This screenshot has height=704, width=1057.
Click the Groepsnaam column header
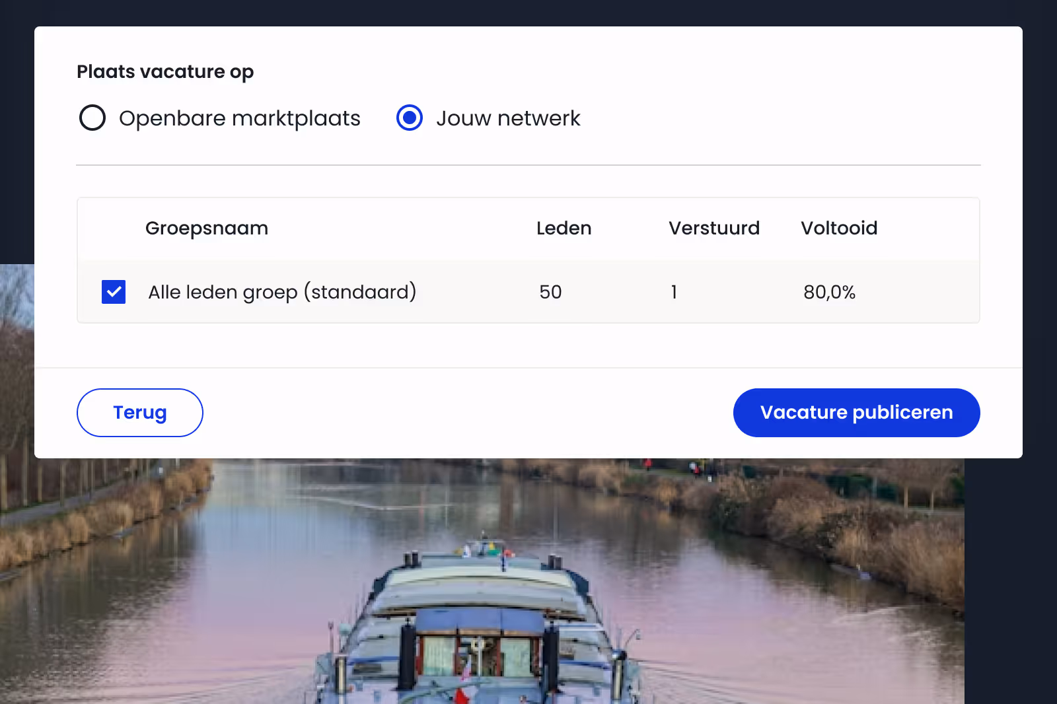(207, 229)
